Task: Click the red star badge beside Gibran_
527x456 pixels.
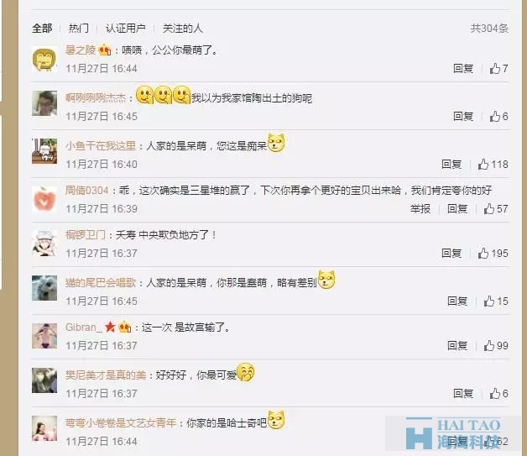Action: [110, 327]
